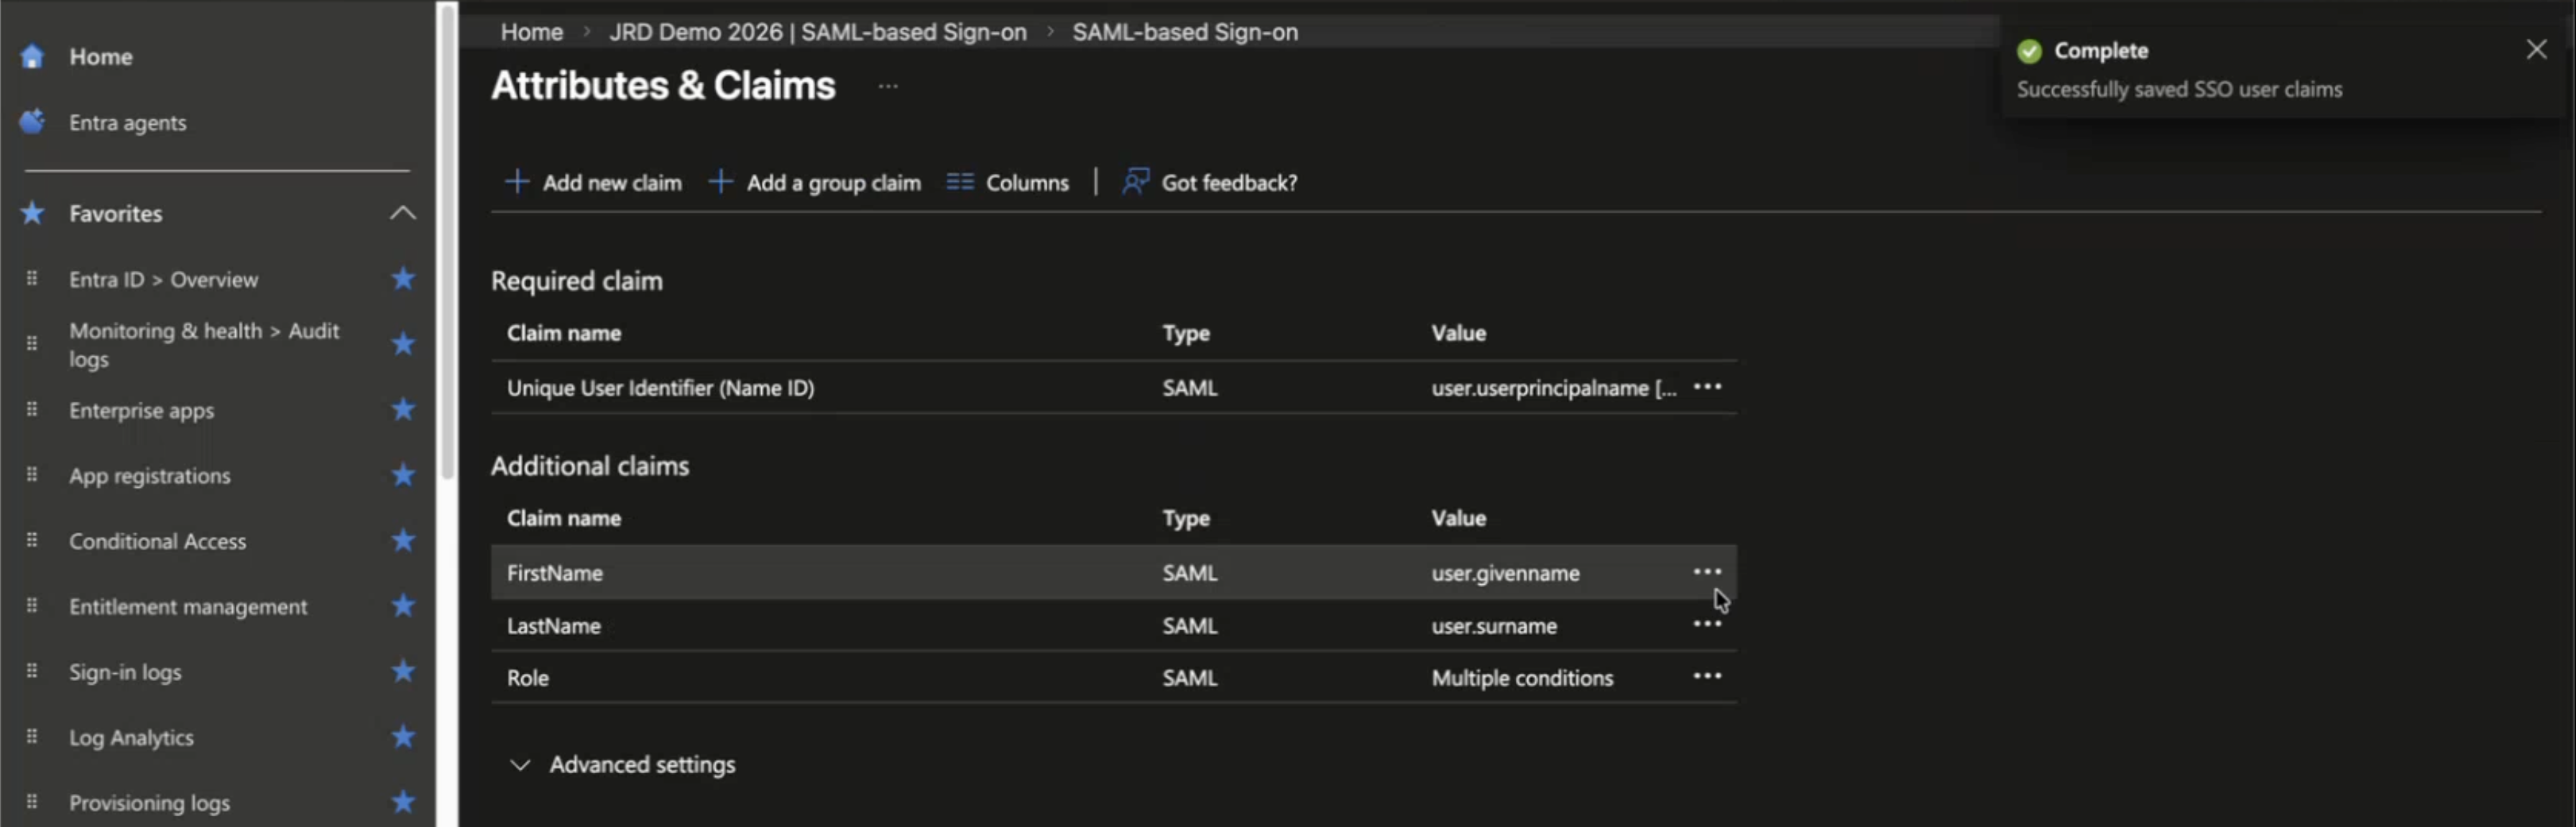
Task: Grab the Enterprise apps drag handle
Action: coord(32,410)
